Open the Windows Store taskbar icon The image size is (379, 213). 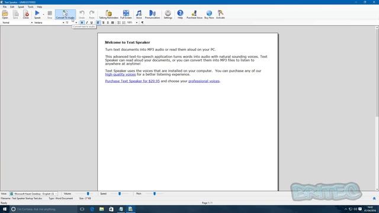(x=111, y=209)
